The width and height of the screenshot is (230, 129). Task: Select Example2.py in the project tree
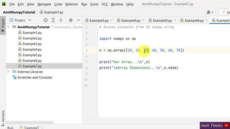[x=32, y=38]
